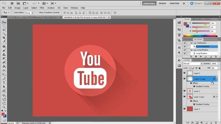Image resolution: width=221 pixels, height=124 pixels.
Task: Collapse the FlatShadow action set
Action: click(x=192, y=43)
